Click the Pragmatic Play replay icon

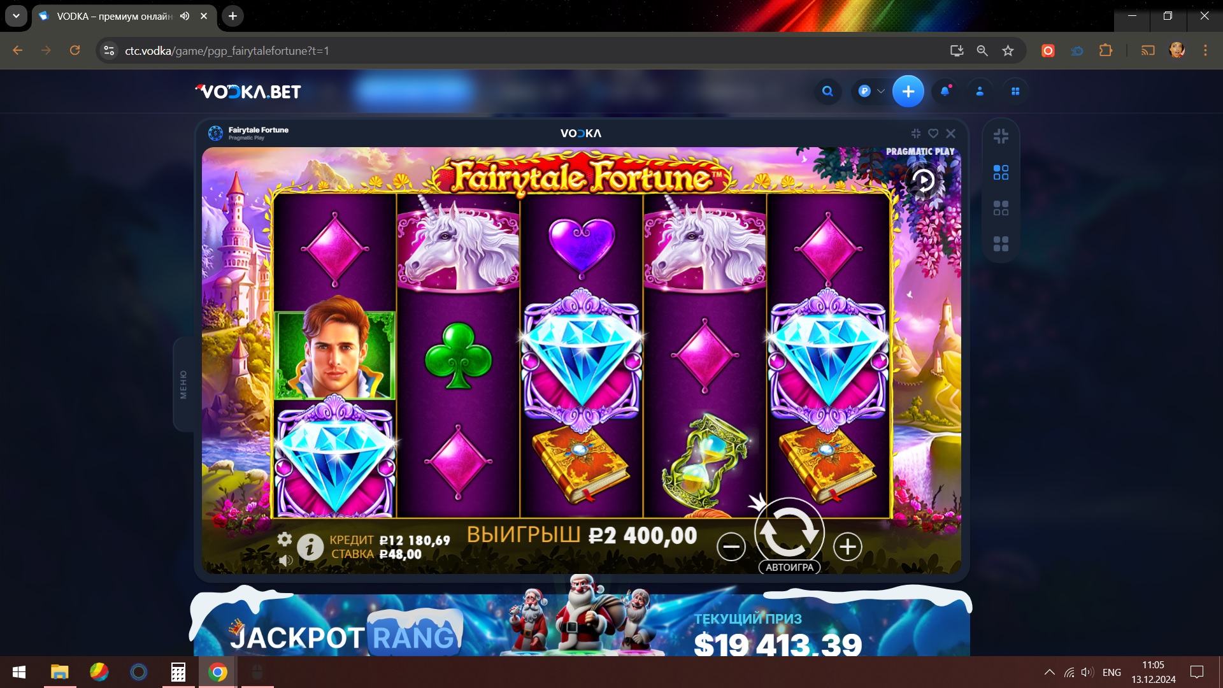point(924,181)
